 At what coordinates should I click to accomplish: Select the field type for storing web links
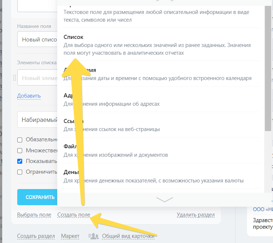(158, 125)
